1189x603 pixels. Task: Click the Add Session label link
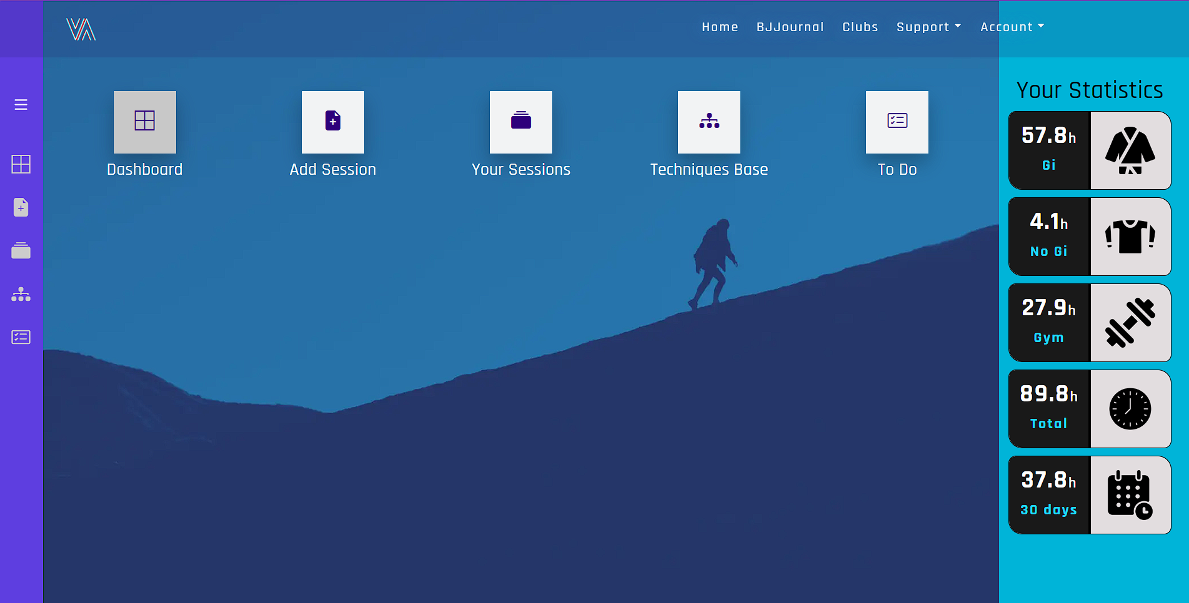(333, 169)
